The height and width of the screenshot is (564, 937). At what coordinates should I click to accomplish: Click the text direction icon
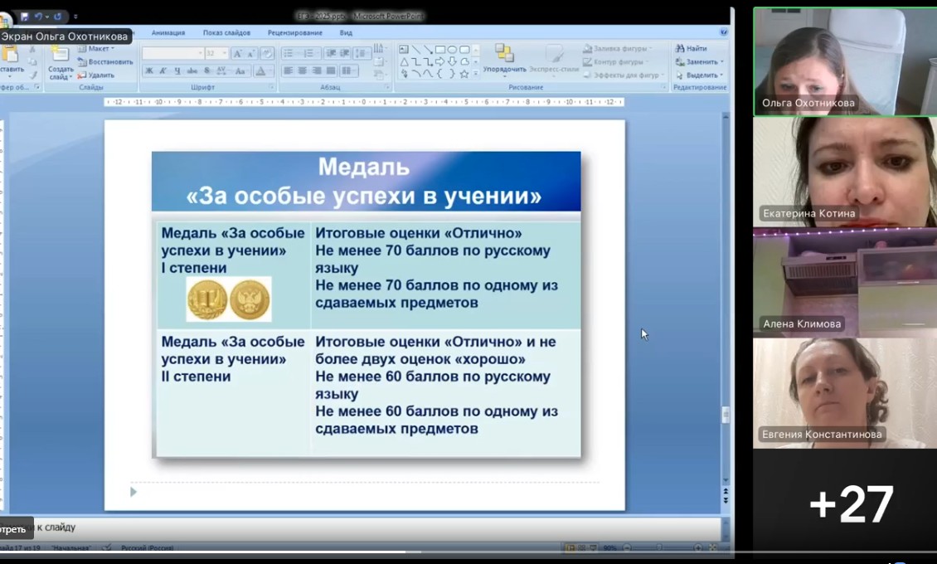coord(379,48)
